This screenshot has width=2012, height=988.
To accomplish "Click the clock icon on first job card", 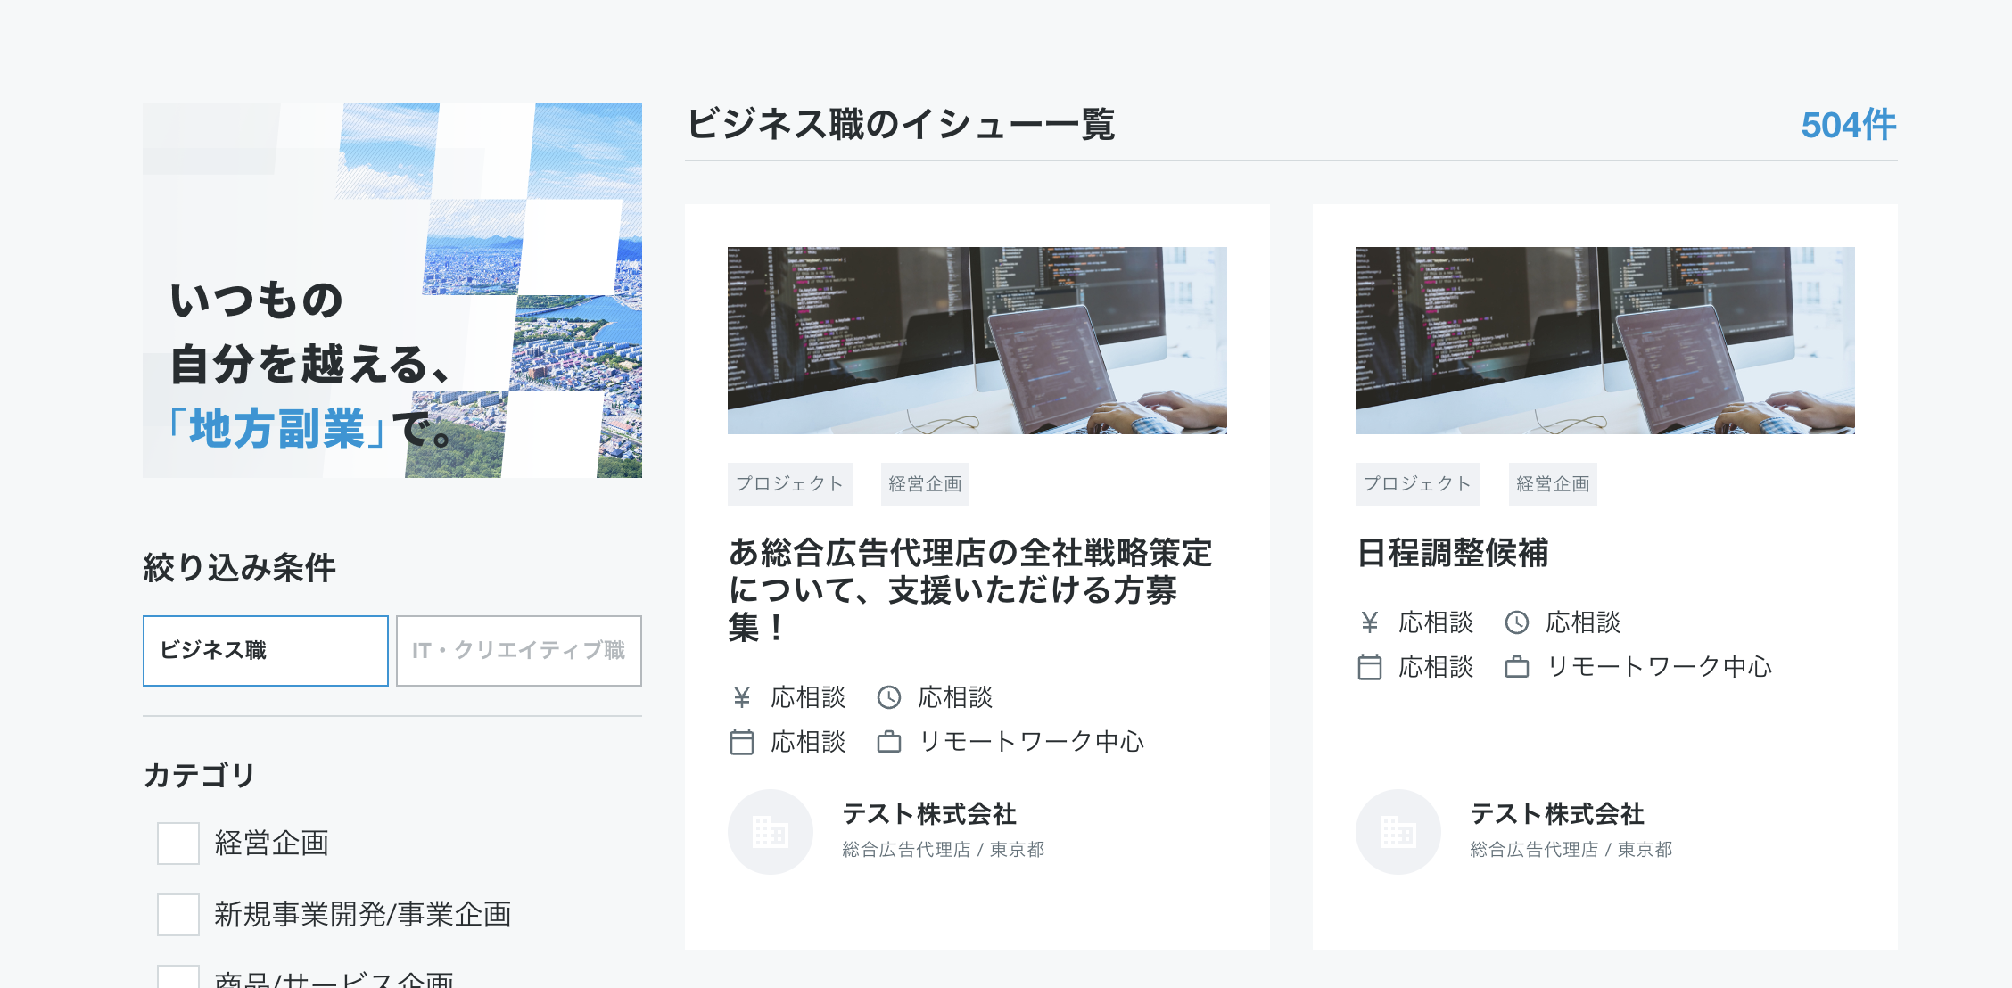I will (889, 697).
